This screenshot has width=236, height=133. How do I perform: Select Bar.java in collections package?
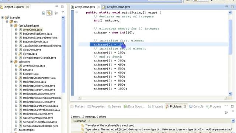(x=28, y=70)
